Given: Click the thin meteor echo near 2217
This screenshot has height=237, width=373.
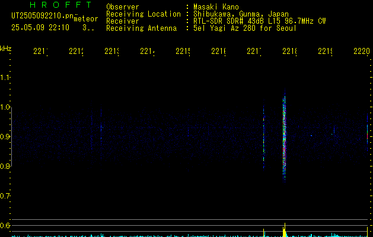Looking at the screenshot, I should 263,135.
